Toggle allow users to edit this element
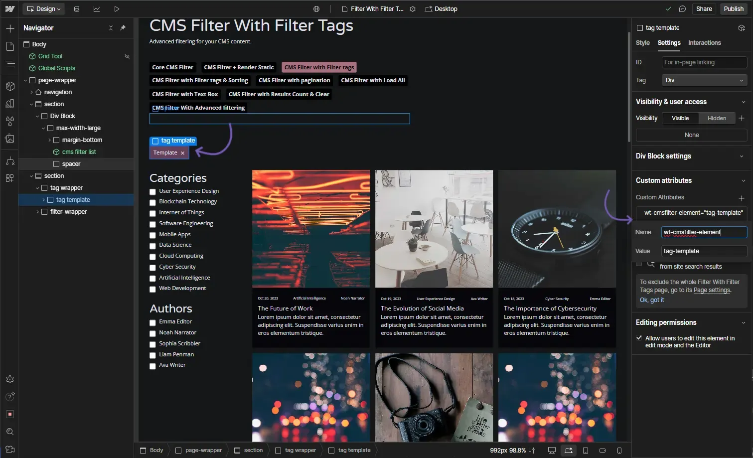The width and height of the screenshot is (753, 458). pos(639,338)
